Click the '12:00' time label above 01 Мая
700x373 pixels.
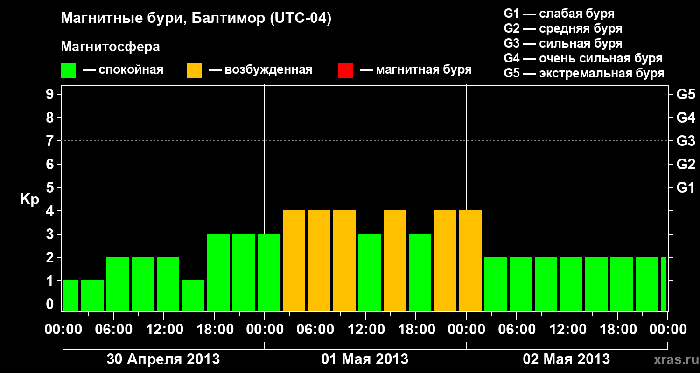(x=365, y=330)
